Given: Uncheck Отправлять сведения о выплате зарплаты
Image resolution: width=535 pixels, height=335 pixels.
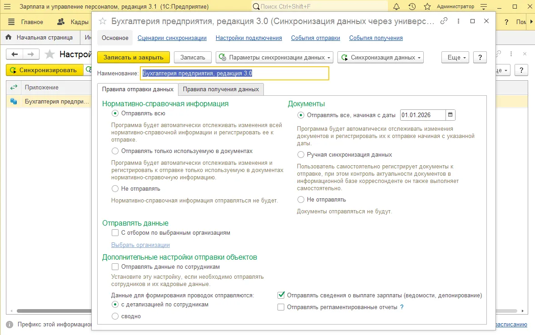Looking at the screenshot, I should (x=281, y=295).
